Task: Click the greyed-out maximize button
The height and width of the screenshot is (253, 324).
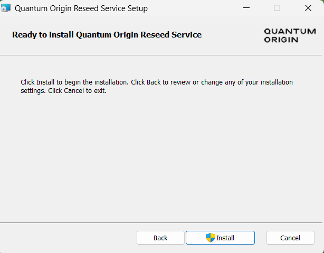Action: coord(277,8)
